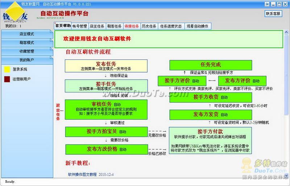Click the pin icon in title bar
Screen dimensions: 290x186
click(267, 4)
